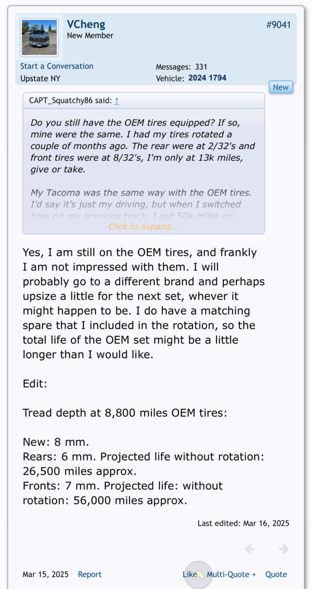The height and width of the screenshot is (589, 312).
Task: Quote VCheng's post
Action: point(276,575)
